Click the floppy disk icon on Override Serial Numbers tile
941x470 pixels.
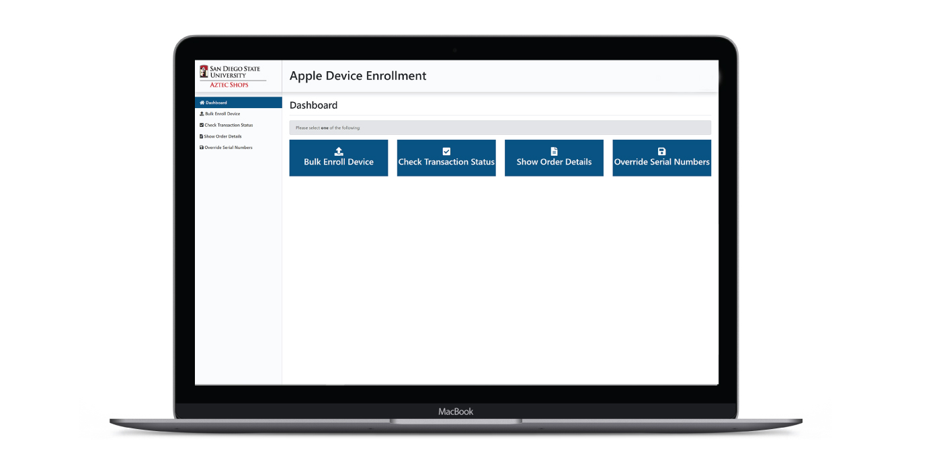(661, 152)
